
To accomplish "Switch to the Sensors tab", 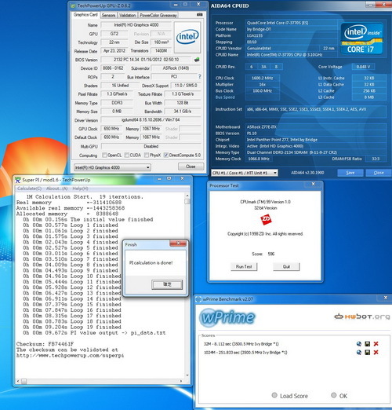I will 108,16.
